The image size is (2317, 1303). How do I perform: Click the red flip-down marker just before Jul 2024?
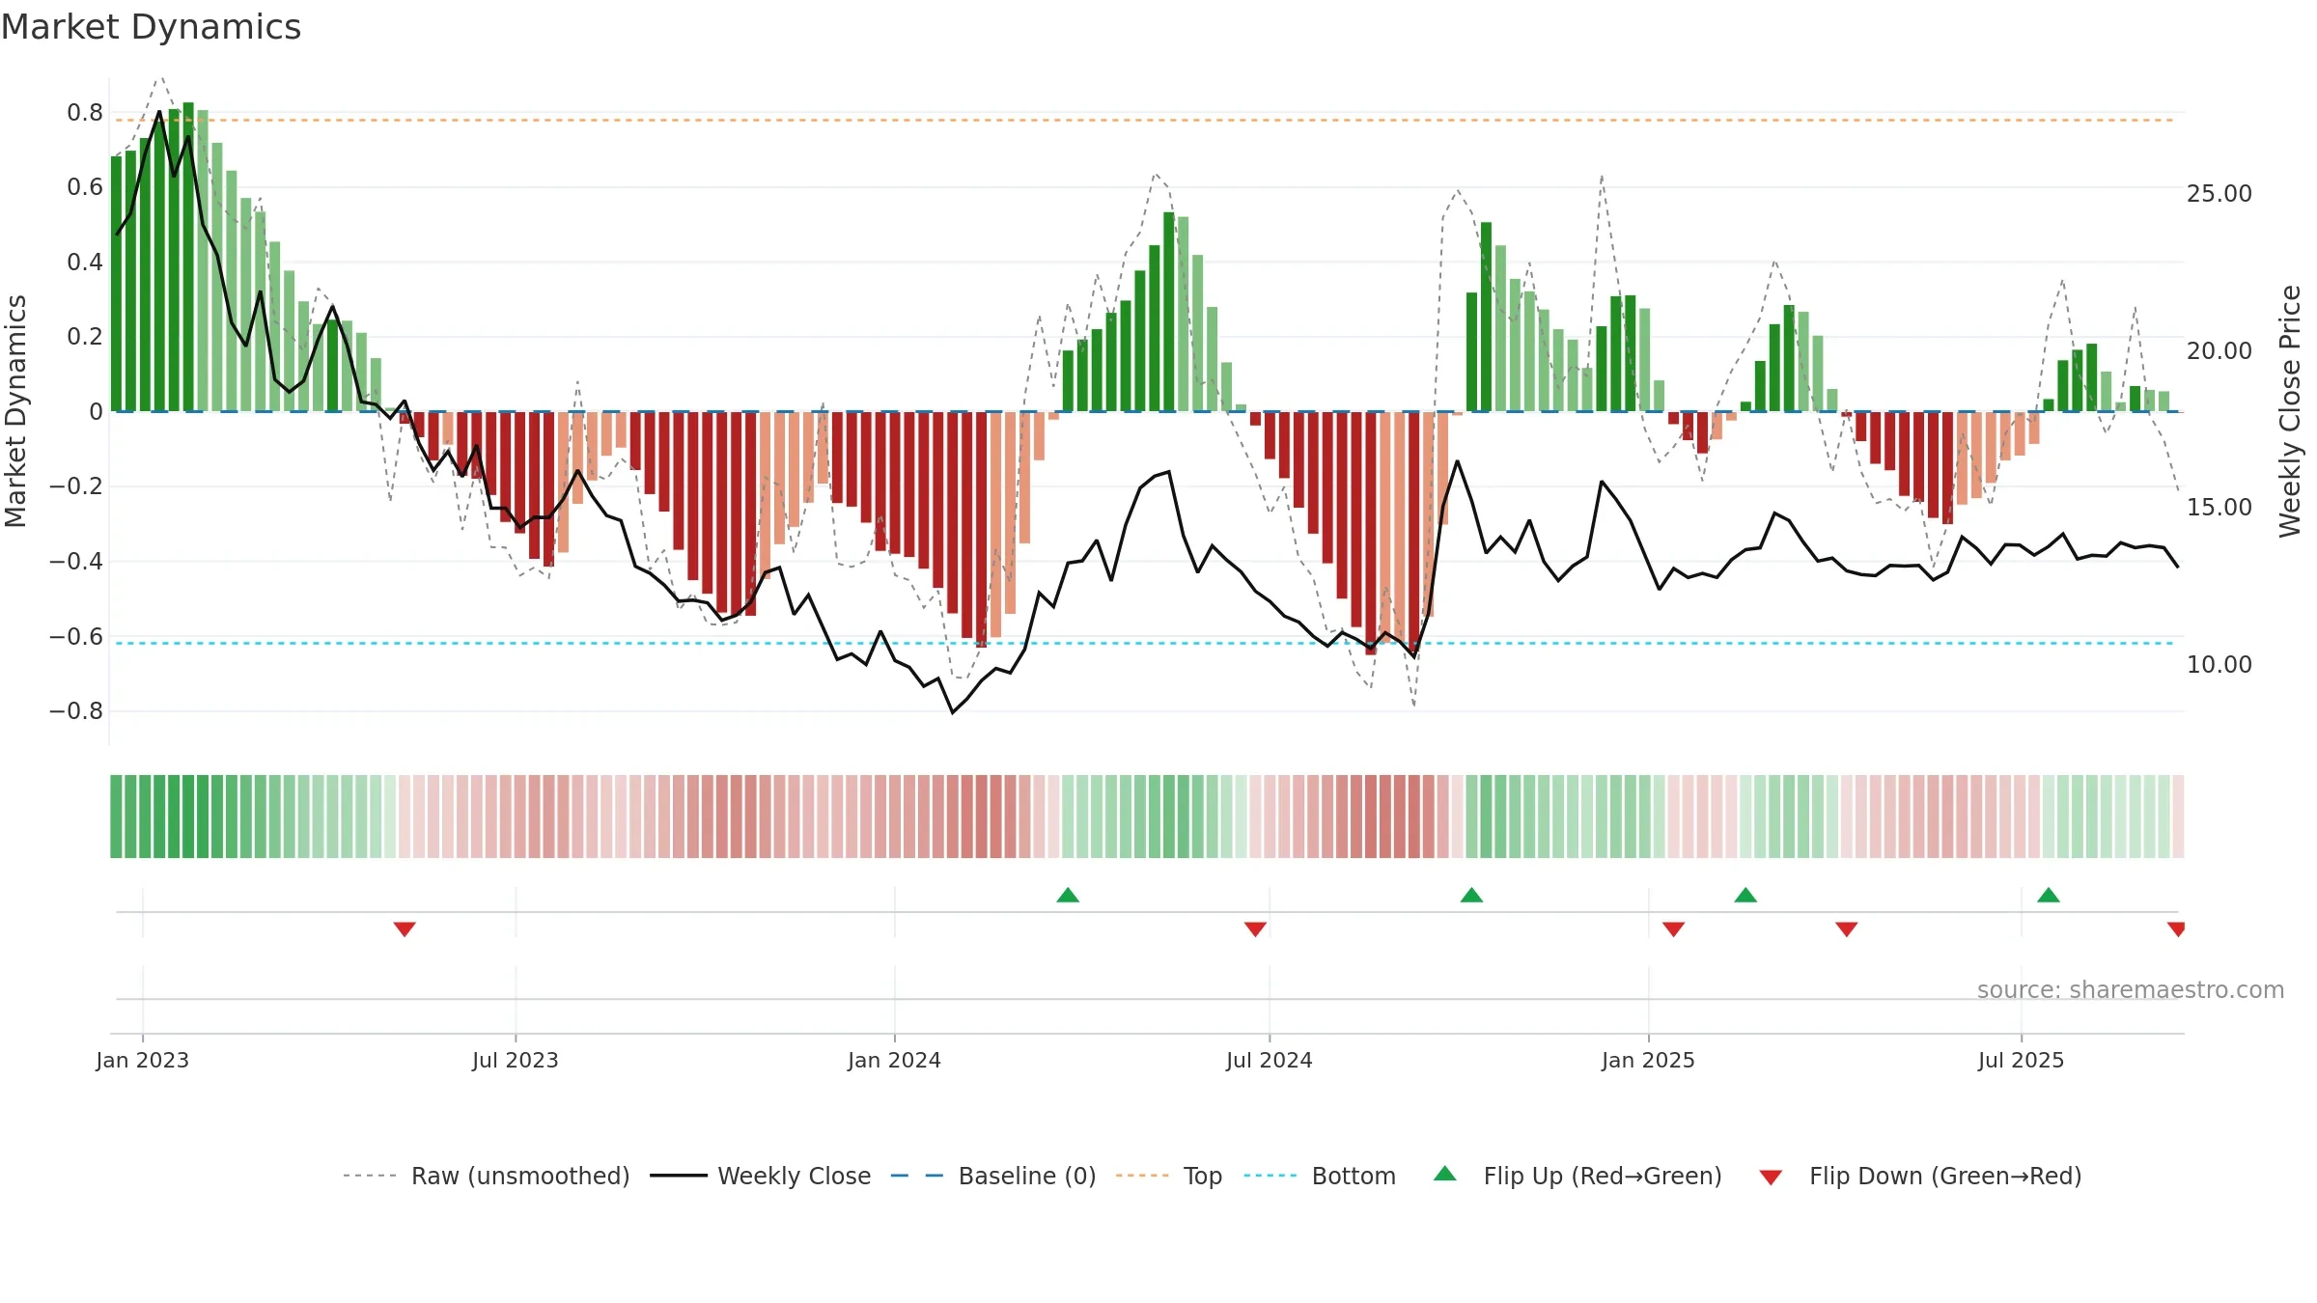tap(1255, 929)
